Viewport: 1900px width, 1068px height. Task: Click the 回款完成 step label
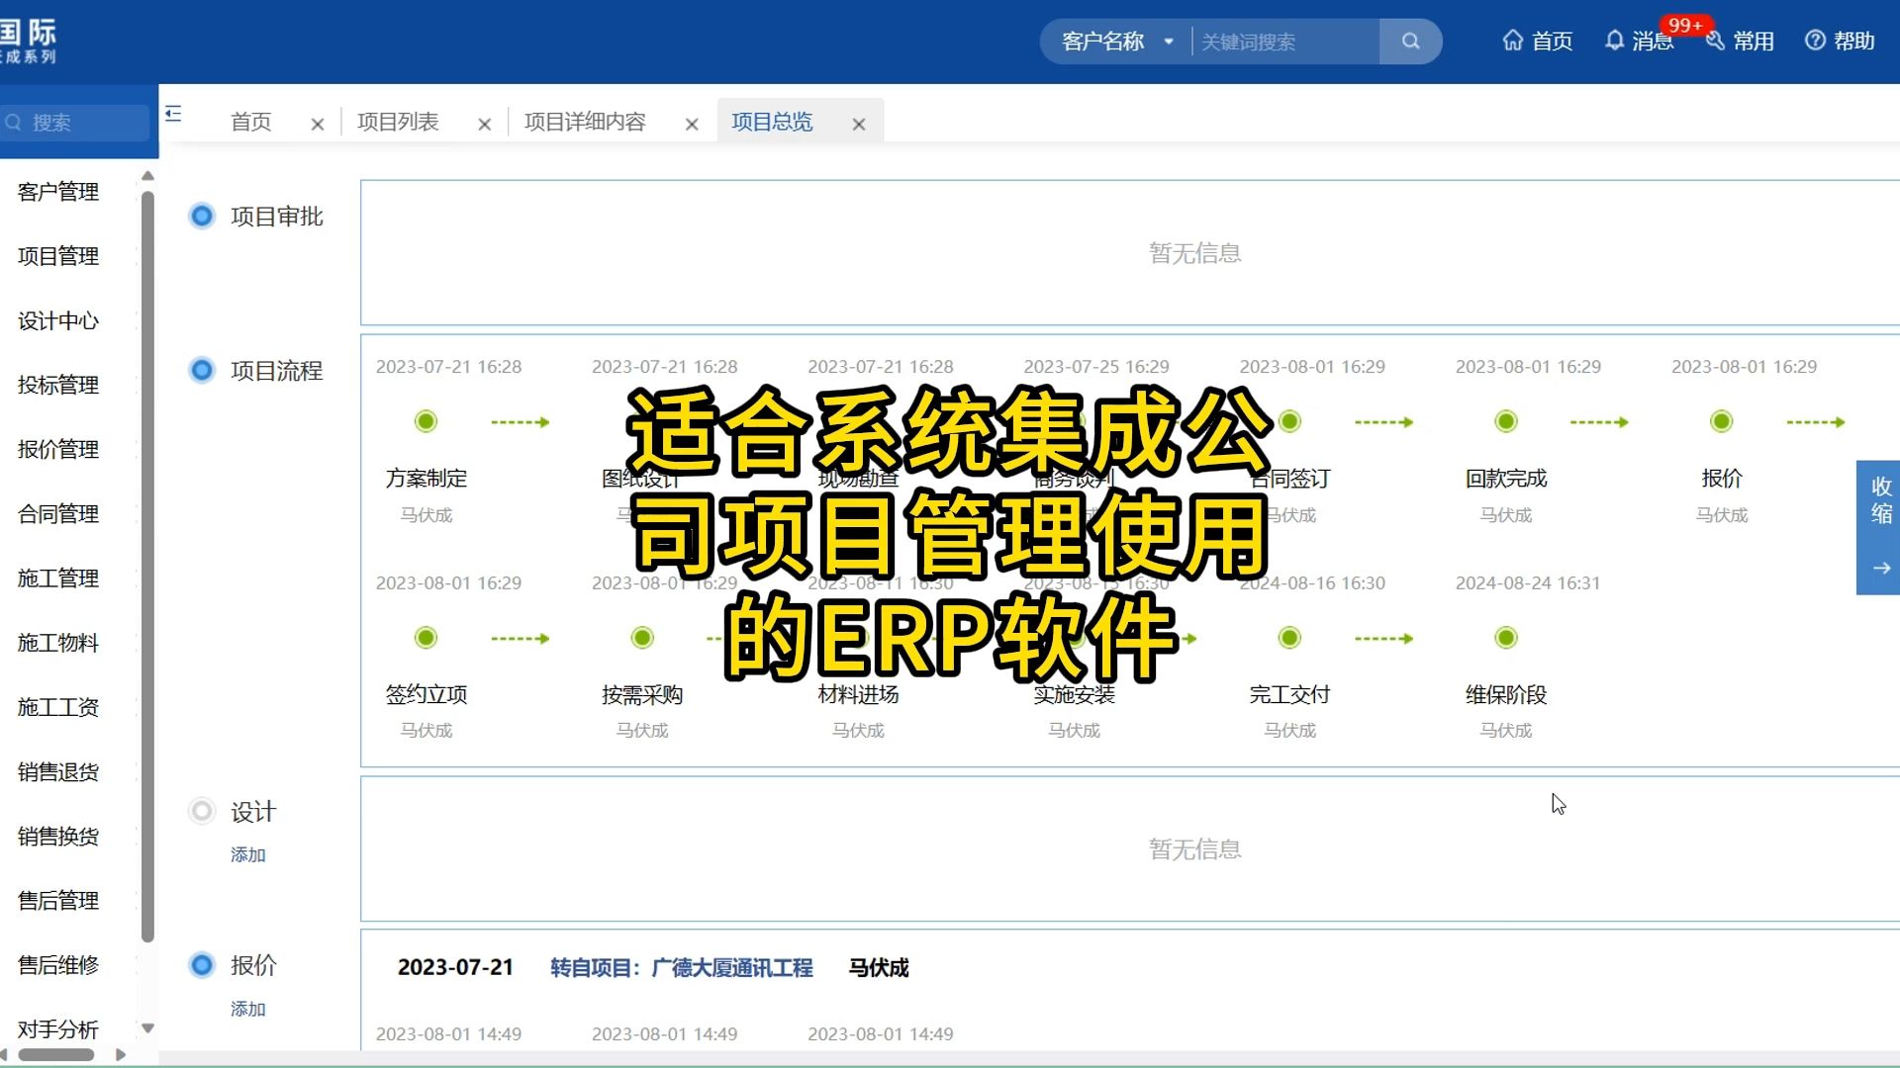click(x=1506, y=479)
